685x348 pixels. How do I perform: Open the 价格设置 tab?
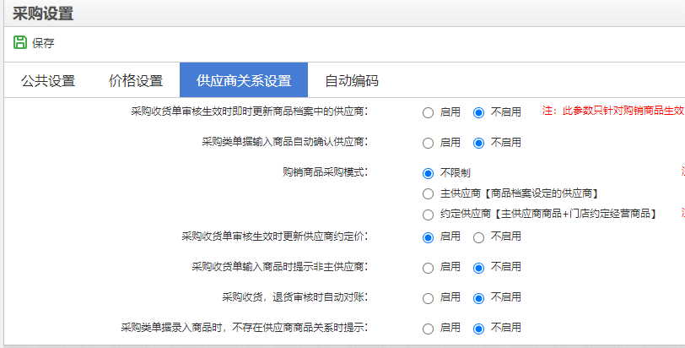click(136, 80)
